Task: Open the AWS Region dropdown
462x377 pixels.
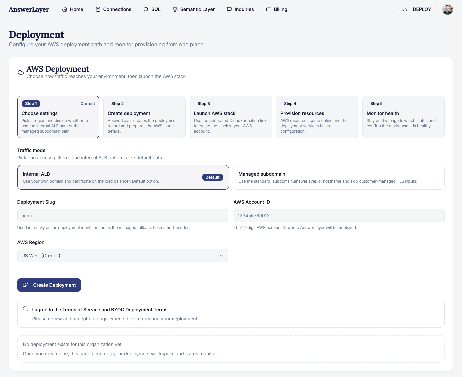Action: click(123, 256)
